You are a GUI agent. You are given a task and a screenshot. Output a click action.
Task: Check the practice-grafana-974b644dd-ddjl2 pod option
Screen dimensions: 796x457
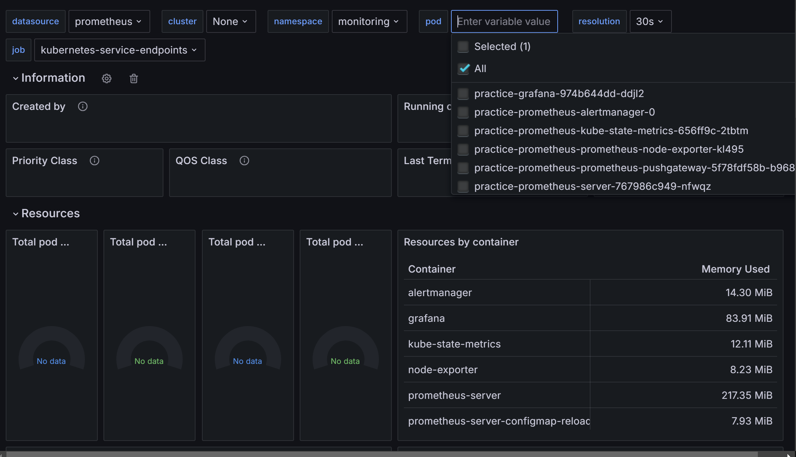[463, 94]
